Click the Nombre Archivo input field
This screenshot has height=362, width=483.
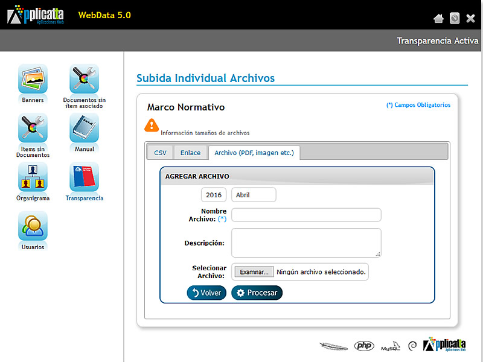pos(305,215)
